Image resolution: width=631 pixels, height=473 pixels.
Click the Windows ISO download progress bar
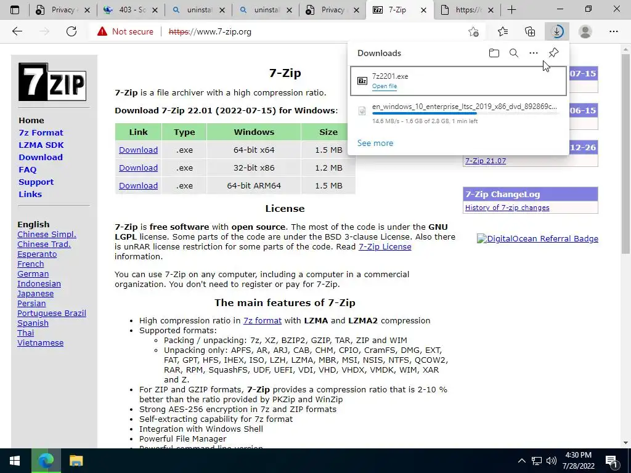point(465,114)
